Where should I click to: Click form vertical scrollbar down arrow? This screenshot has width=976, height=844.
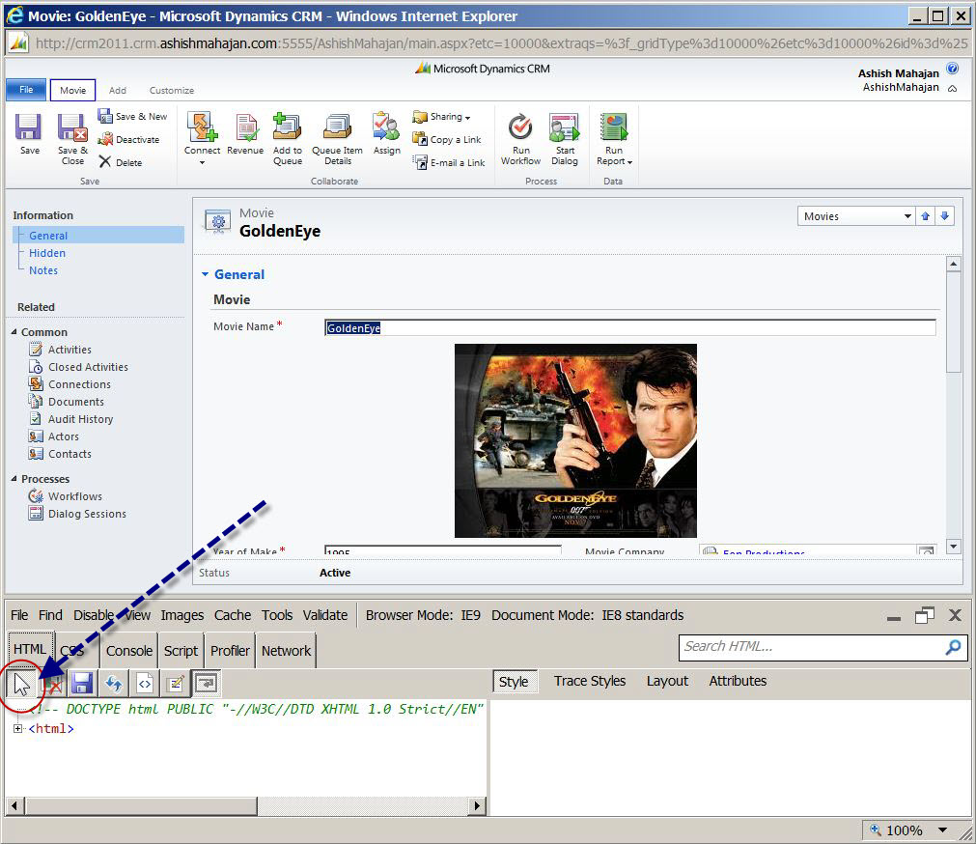953,546
